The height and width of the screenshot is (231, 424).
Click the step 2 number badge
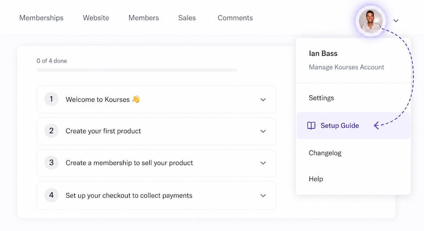point(51,131)
